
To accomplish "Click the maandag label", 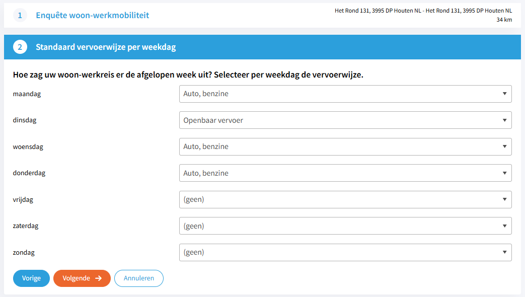I will coord(27,94).
